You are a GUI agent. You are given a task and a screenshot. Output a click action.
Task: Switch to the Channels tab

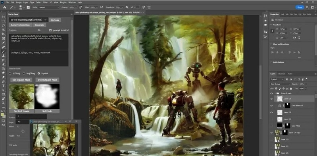click(x=281, y=74)
